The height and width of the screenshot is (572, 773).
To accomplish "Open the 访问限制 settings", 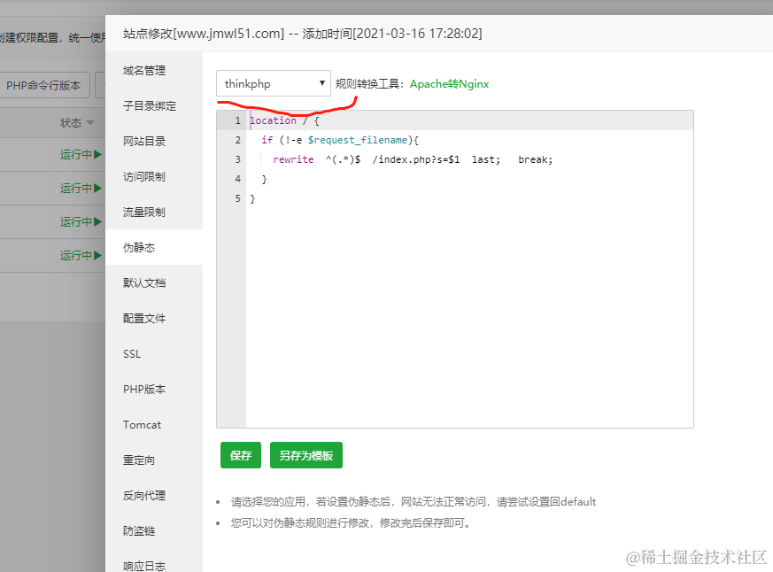I will tap(144, 176).
